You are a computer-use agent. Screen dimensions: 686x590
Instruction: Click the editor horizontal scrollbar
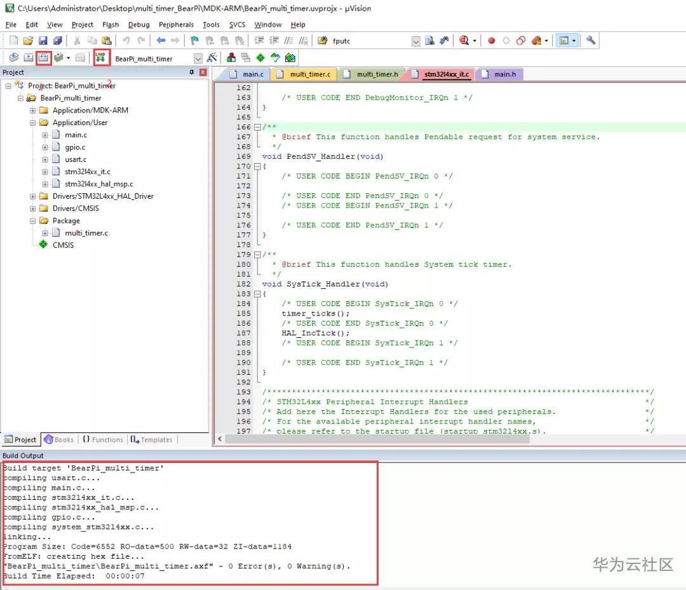tap(377, 439)
